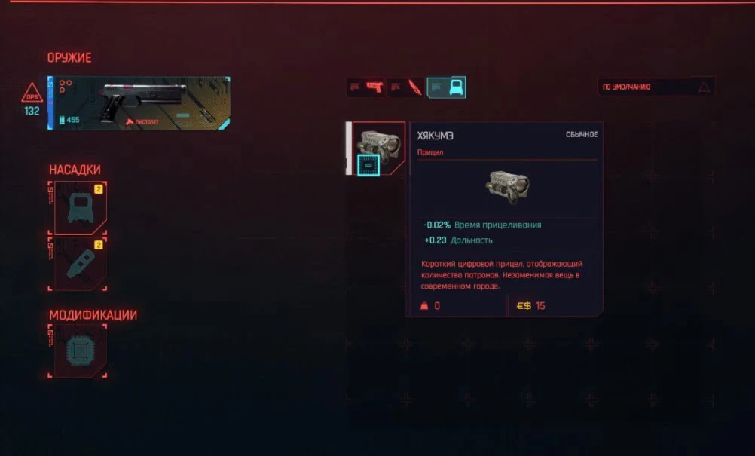Click the weight icon in the item tooltip
The width and height of the screenshot is (755, 456).
tap(424, 306)
